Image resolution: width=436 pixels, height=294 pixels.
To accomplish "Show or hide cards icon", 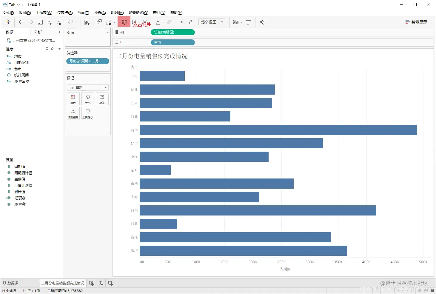I will [236, 22].
